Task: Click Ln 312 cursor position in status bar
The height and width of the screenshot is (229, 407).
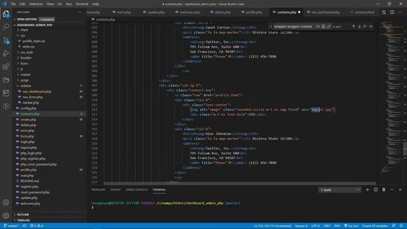Action: point(272,226)
